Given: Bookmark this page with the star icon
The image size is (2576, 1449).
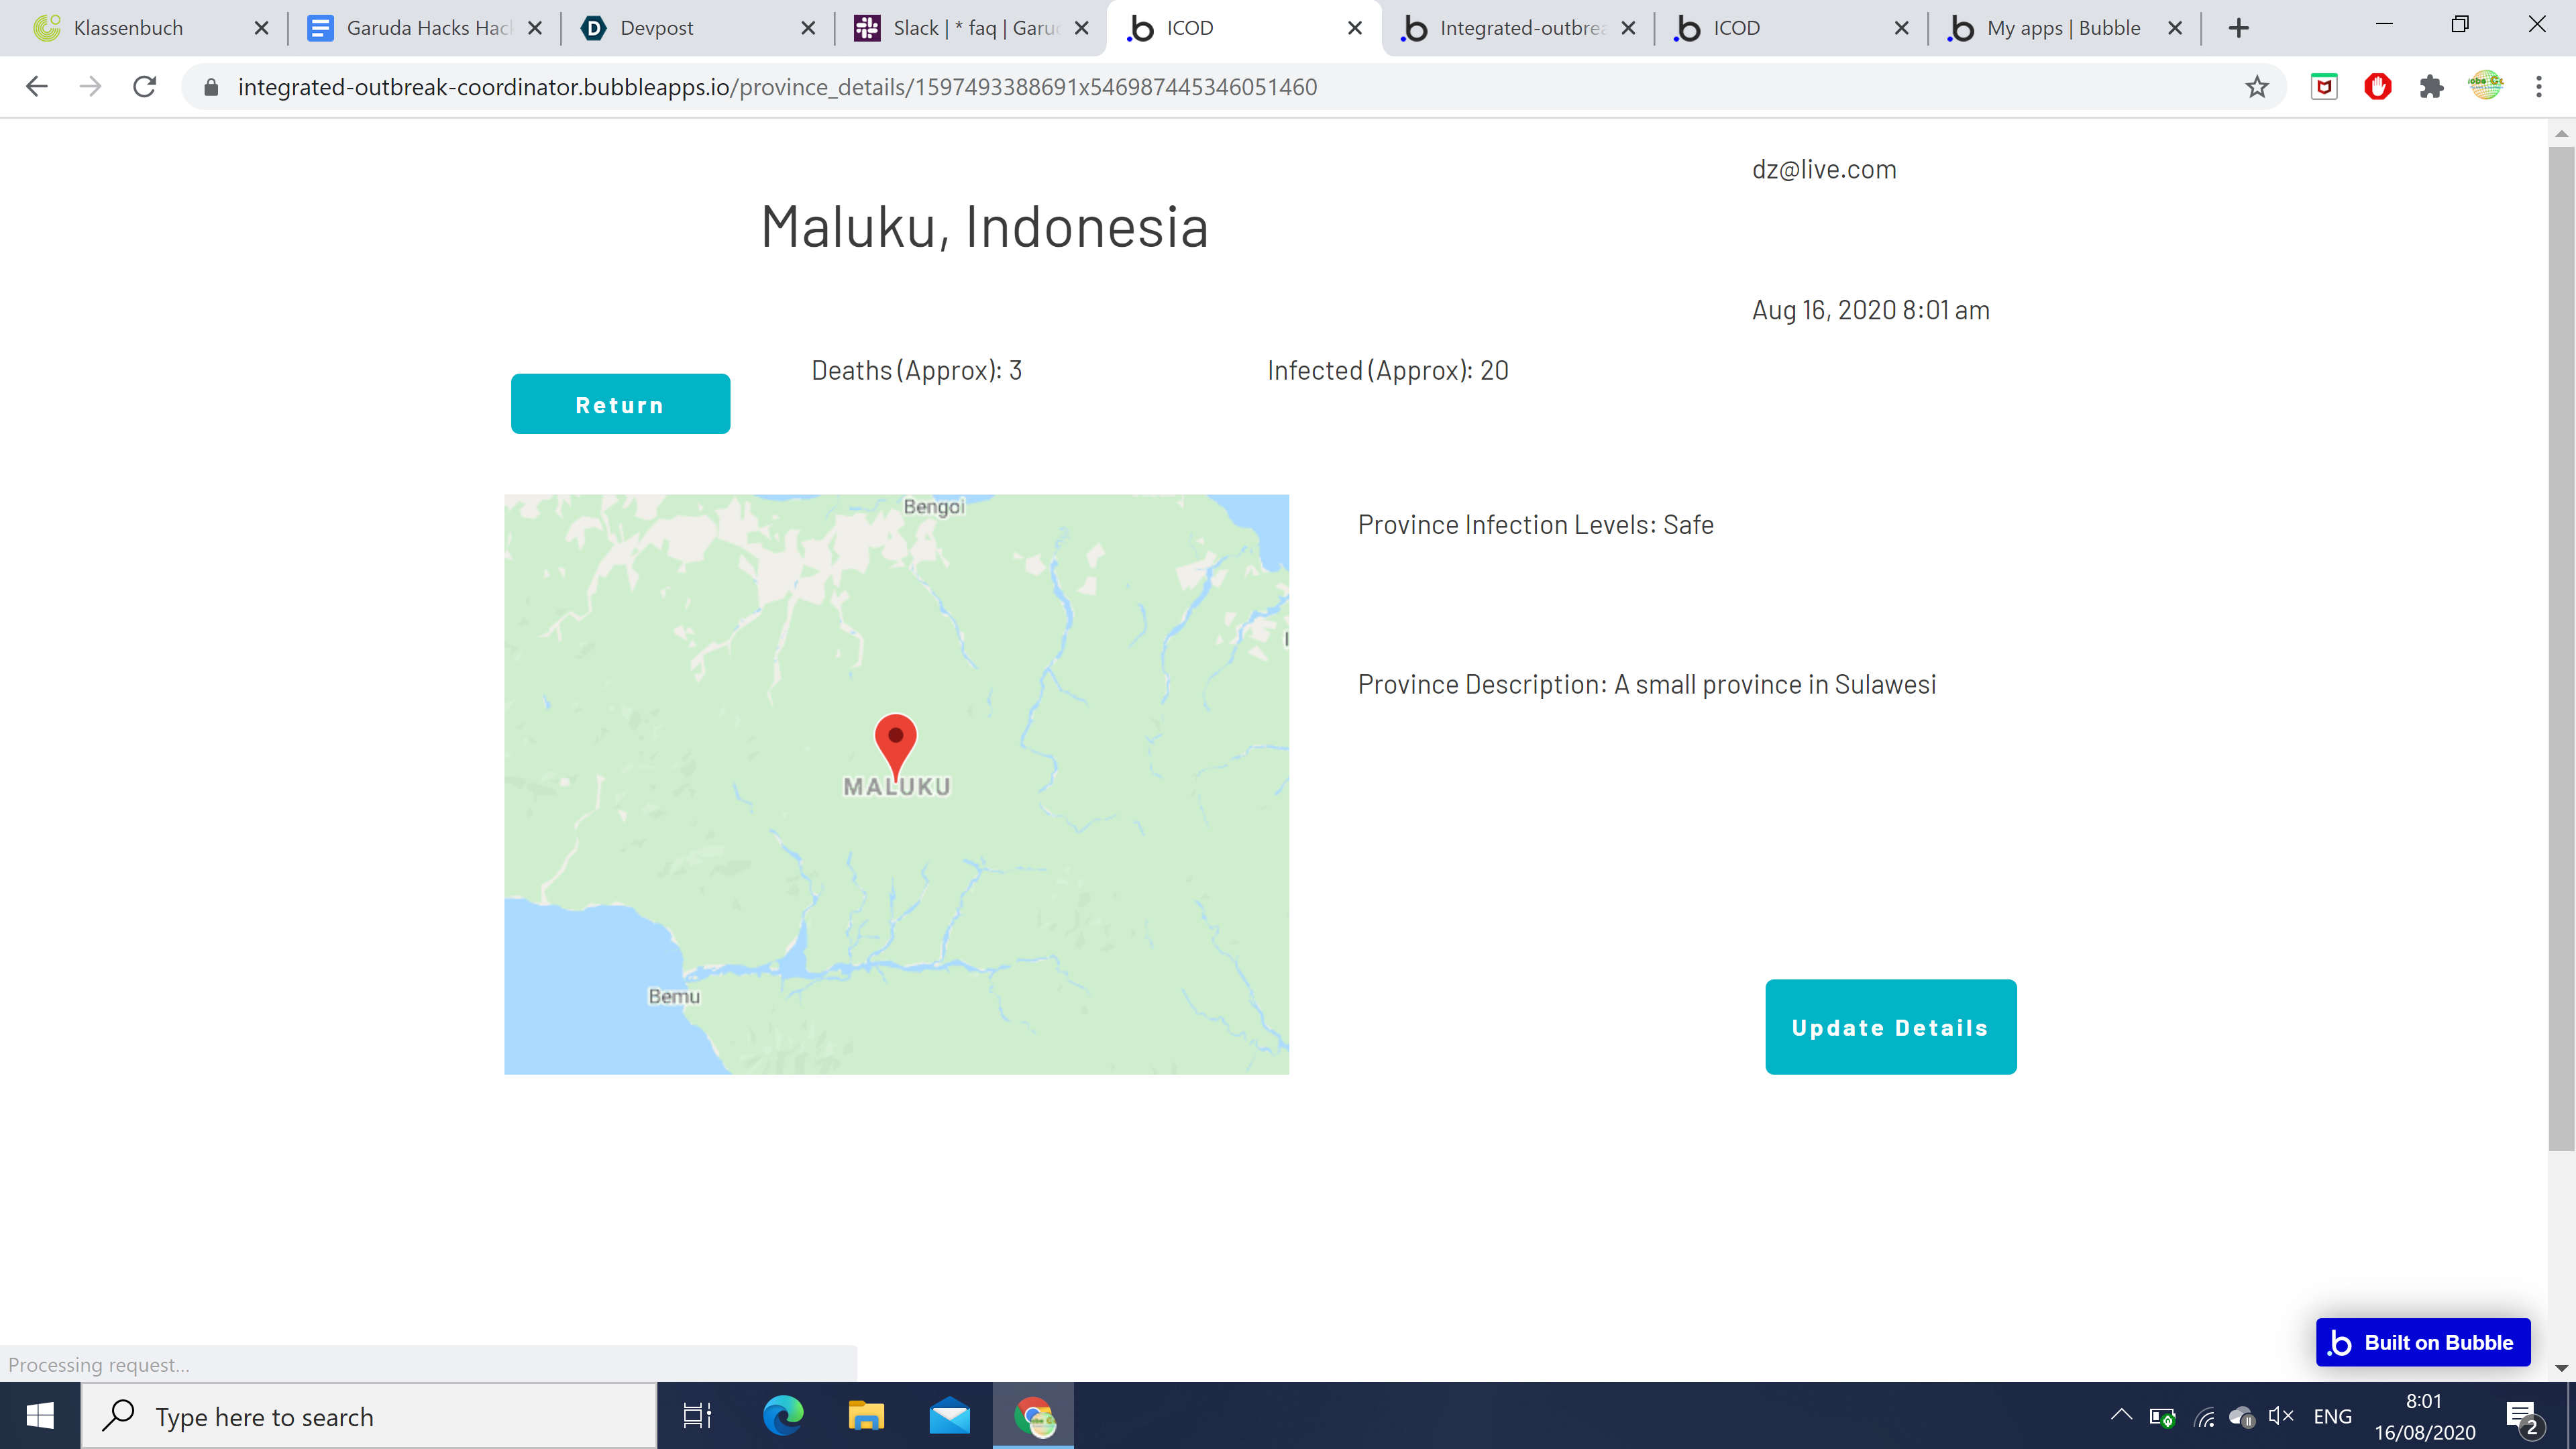Looking at the screenshot, I should click(2256, 87).
